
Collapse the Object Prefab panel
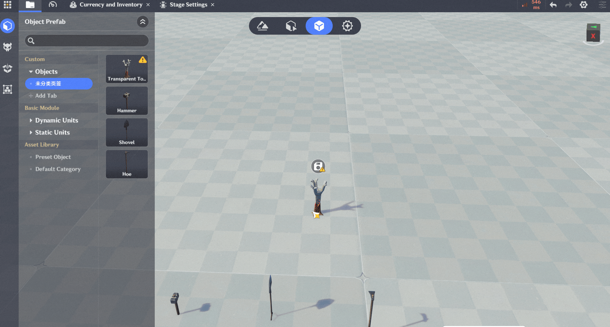coord(143,22)
